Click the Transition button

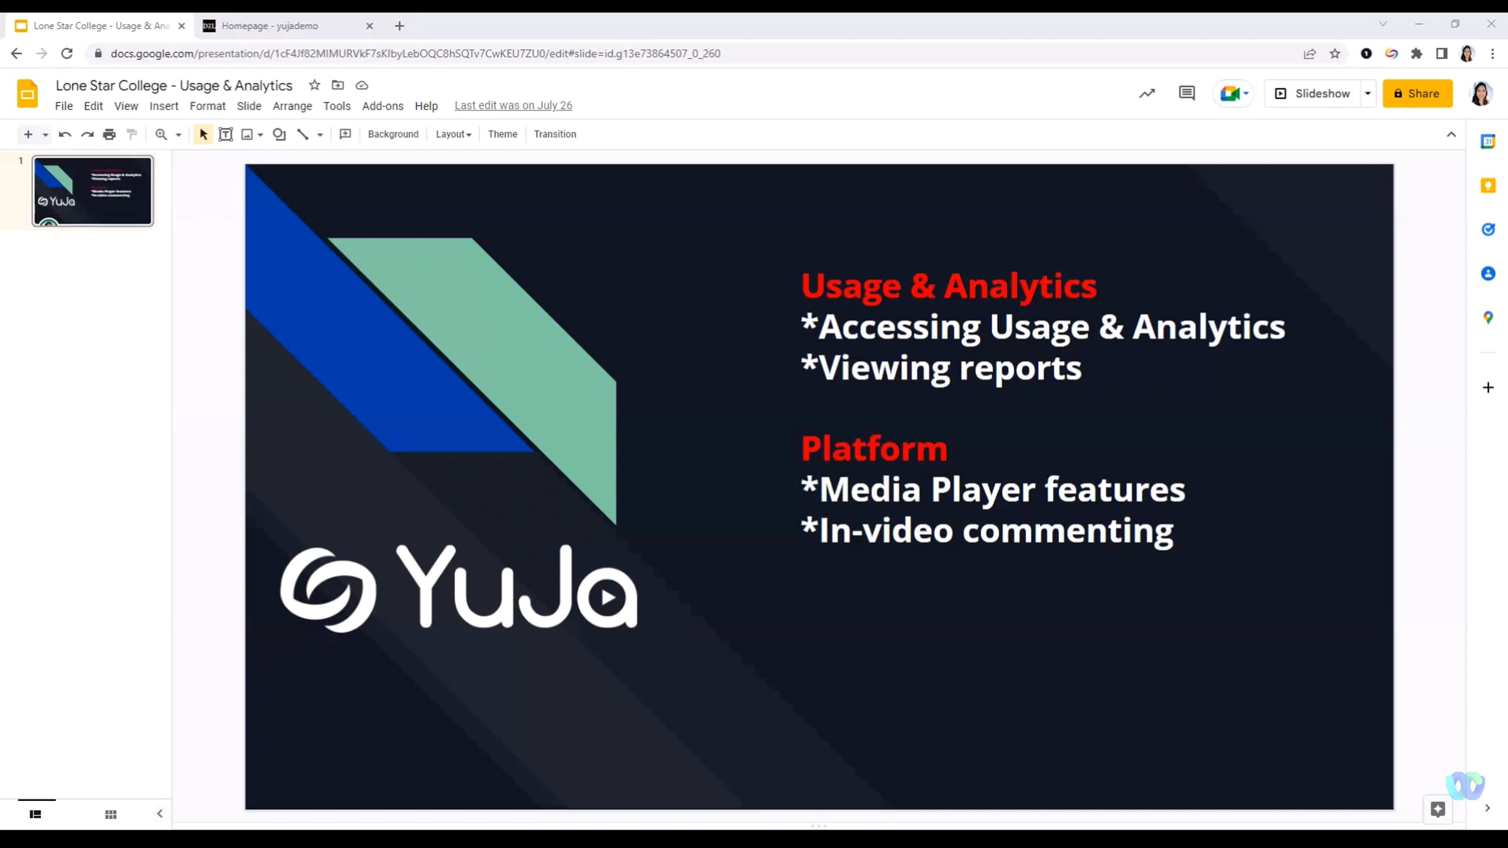tap(555, 134)
